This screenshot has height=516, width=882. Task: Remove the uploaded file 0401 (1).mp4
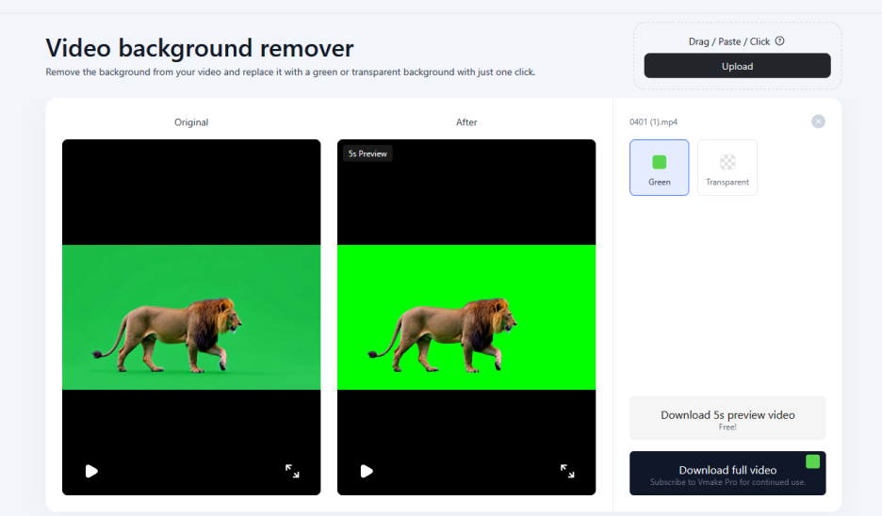(818, 121)
